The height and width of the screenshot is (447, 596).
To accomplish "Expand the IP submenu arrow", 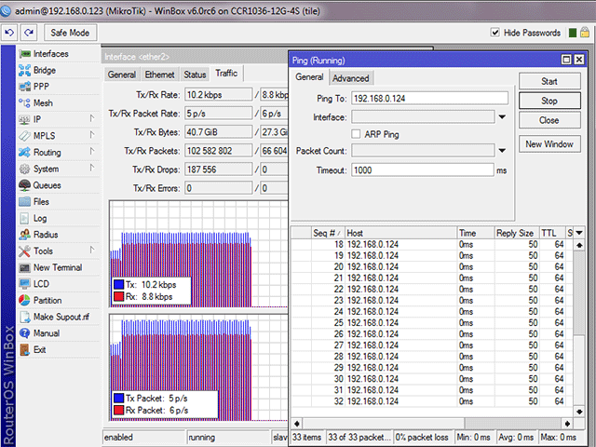I will 92,118.
